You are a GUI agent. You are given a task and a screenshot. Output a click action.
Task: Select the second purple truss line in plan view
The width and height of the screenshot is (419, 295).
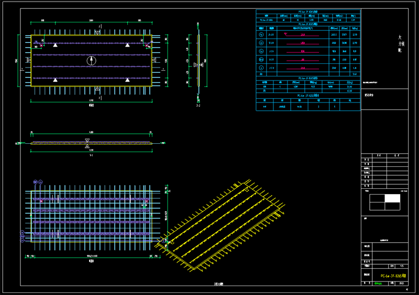pos(91,55)
